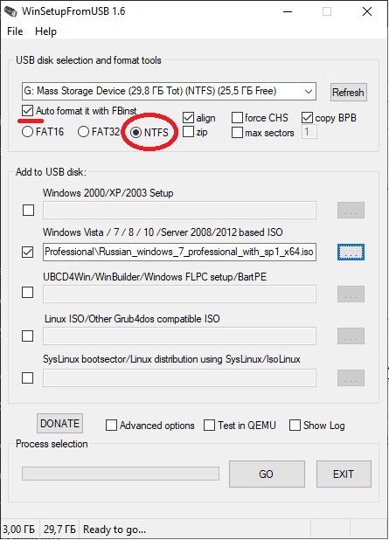Tick the zip checkbox
This screenshot has width=389, height=540.
pos(188,132)
